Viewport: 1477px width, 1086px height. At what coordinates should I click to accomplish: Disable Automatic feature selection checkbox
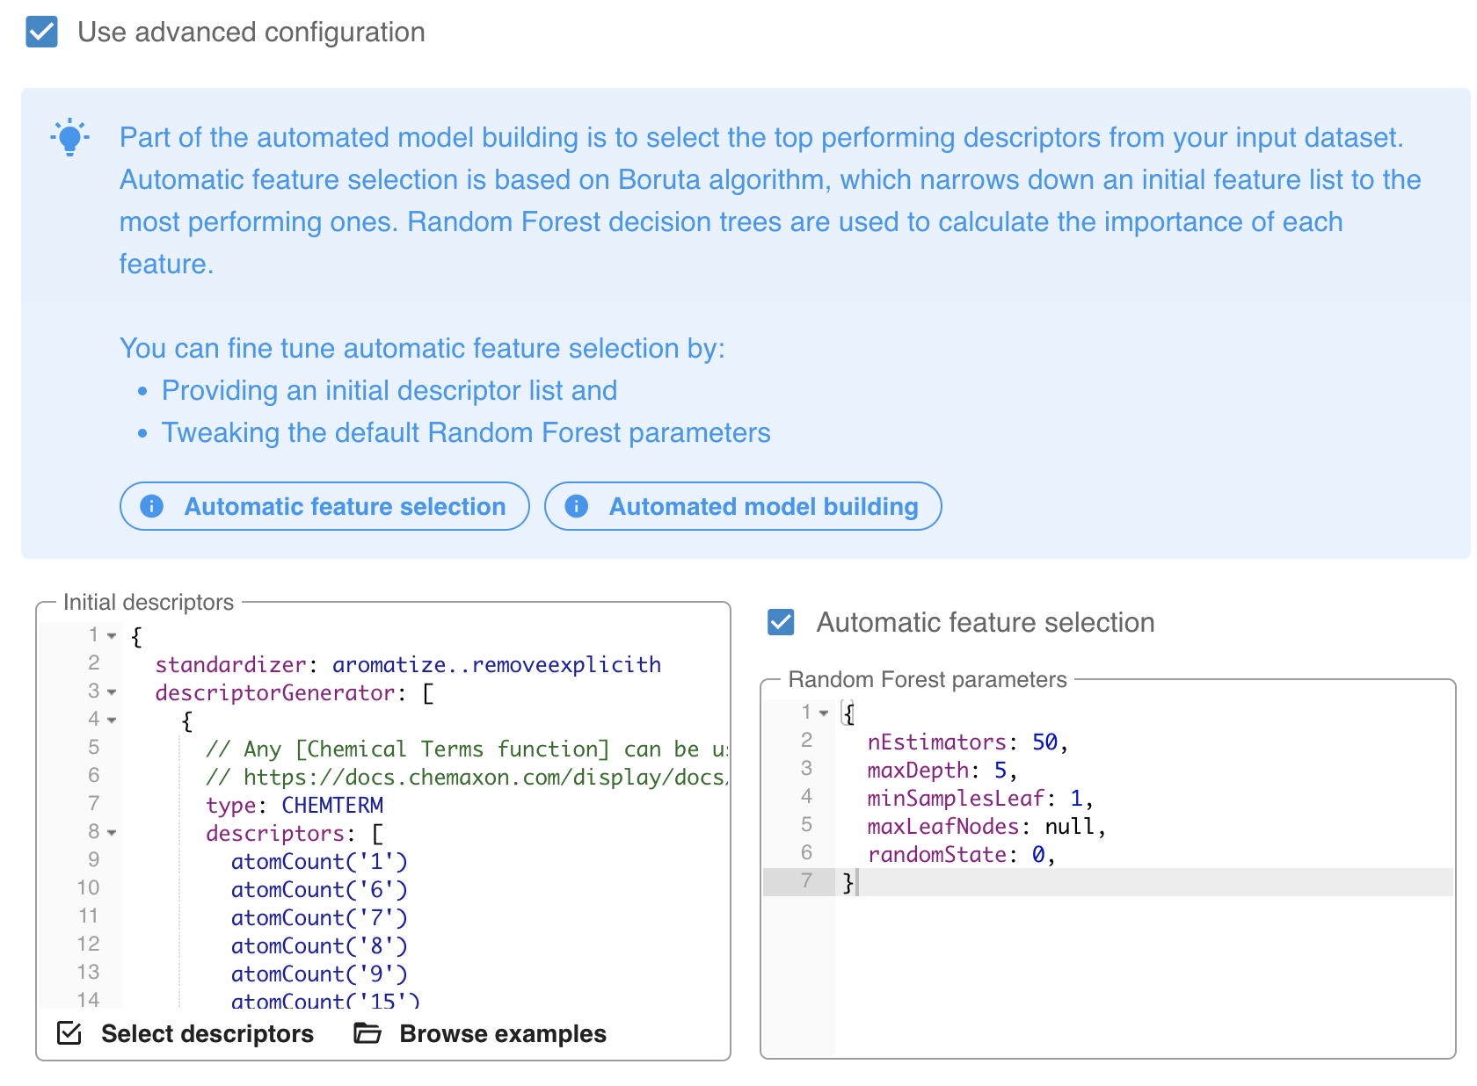(781, 622)
